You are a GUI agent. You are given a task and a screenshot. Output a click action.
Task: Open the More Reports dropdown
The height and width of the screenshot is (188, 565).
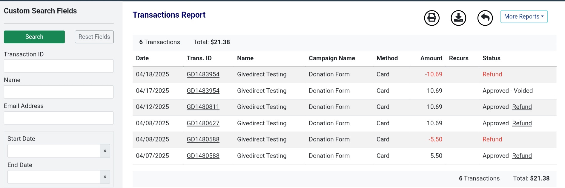(x=524, y=17)
